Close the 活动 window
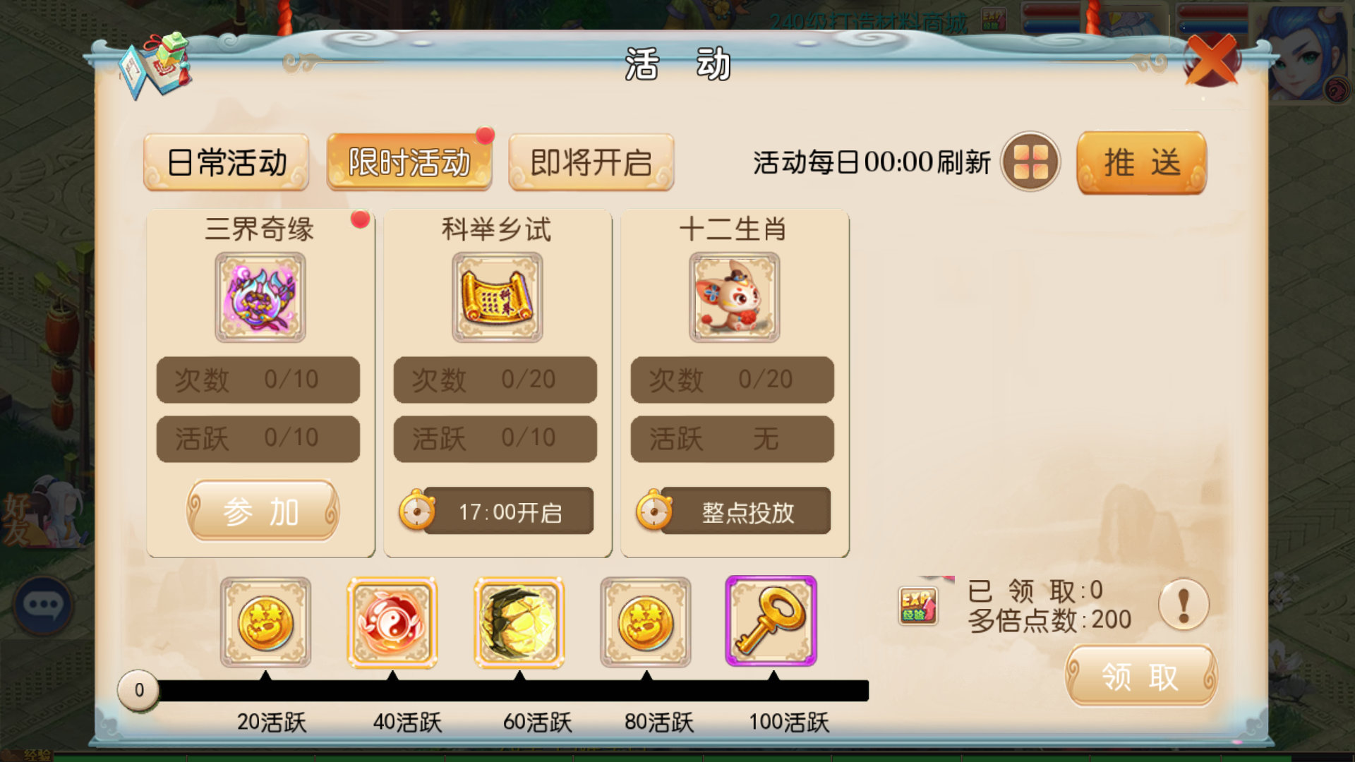 click(x=1212, y=61)
